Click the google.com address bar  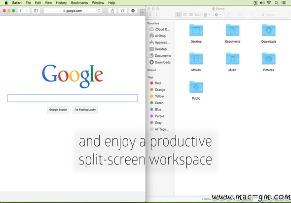pos(73,11)
